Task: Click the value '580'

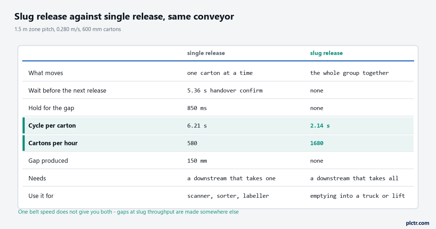Action: coord(192,143)
